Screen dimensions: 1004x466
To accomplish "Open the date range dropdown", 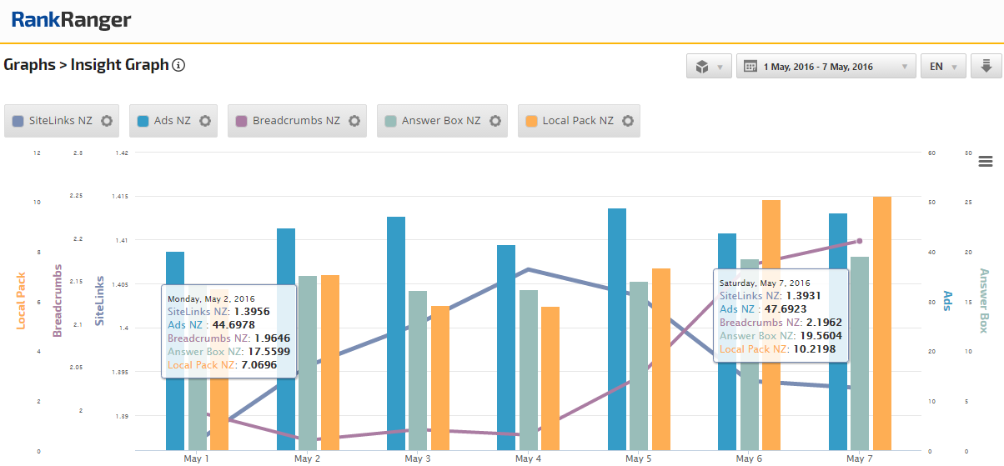I will (x=826, y=67).
